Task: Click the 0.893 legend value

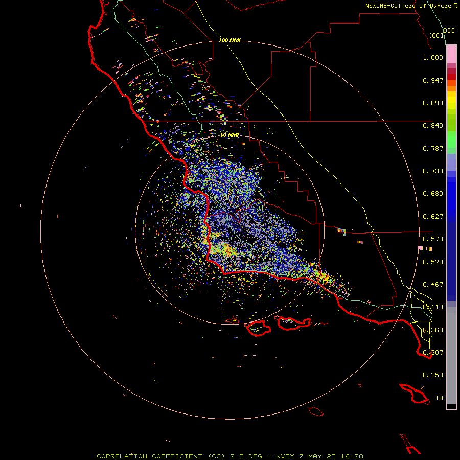Action: [x=433, y=103]
